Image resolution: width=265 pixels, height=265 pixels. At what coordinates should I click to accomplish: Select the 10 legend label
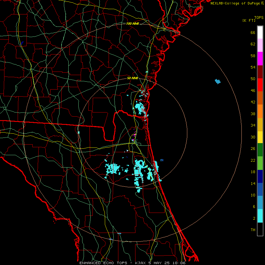[253, 195]
